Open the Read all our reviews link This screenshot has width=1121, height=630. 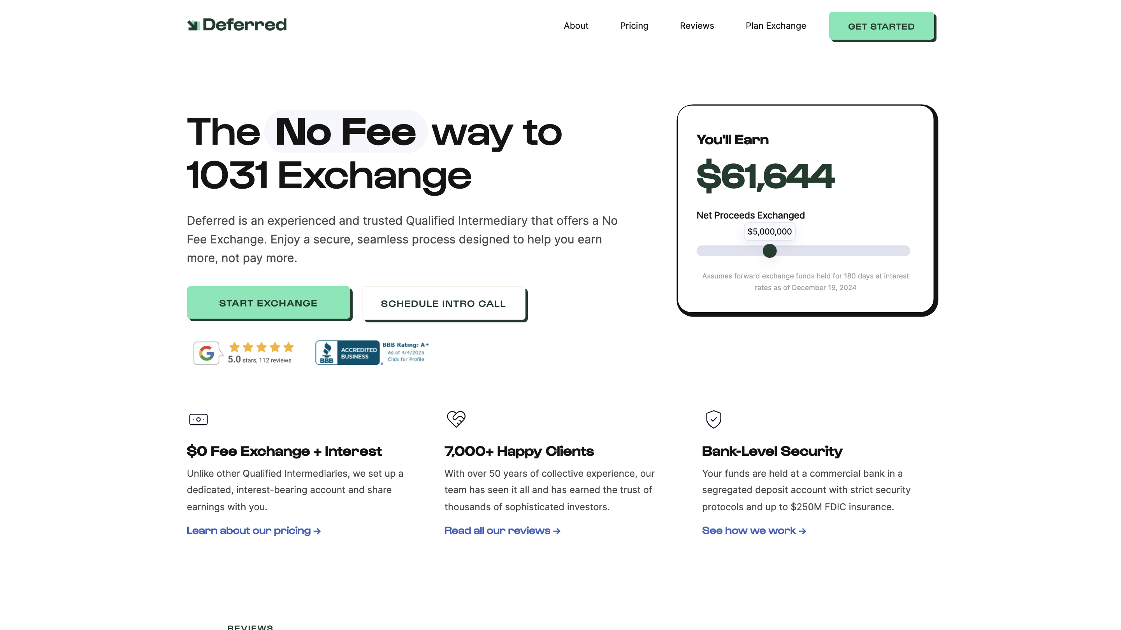[x=502, y=530]
